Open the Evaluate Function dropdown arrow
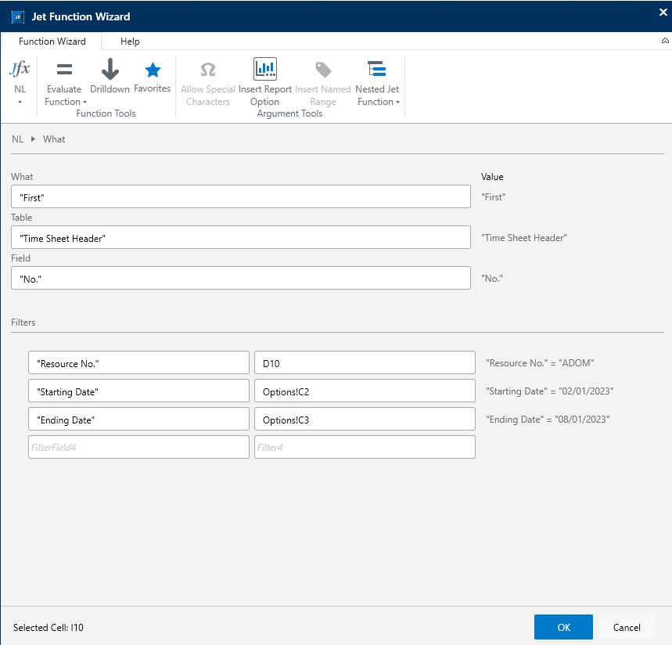672x645 pixels. pos(84,102)
